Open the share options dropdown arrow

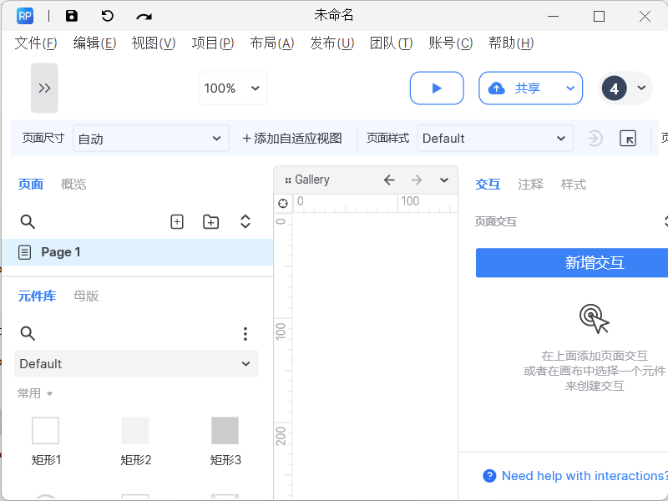pyautogui.click(x=570, y=89)
